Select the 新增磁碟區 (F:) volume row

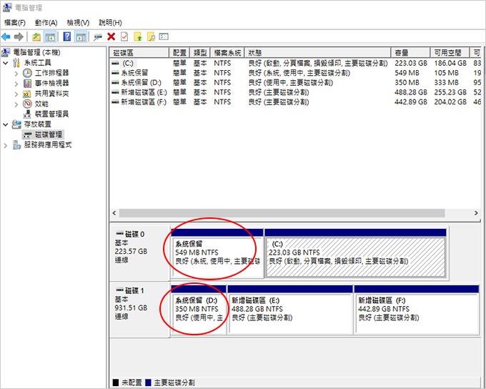click(297, 102)
